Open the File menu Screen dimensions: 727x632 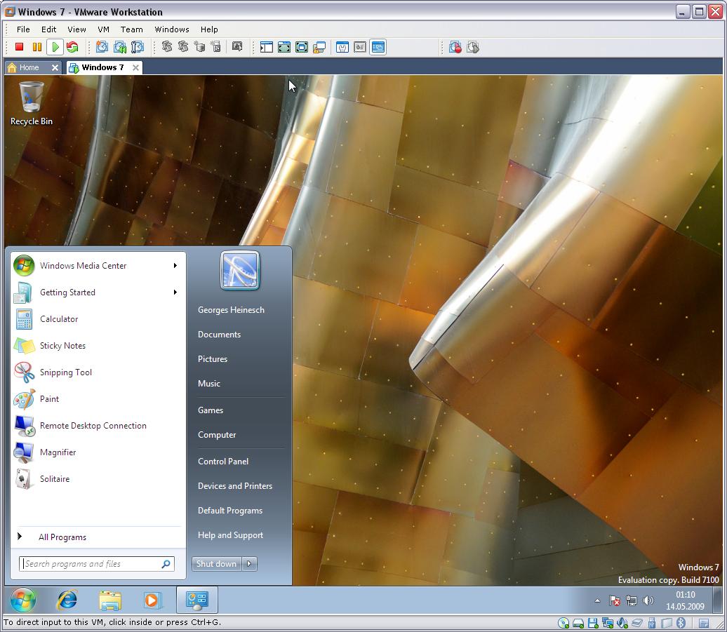pyautogui.click(x=23, y=29)
